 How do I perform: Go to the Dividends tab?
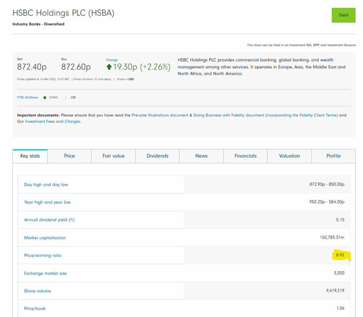pos(157,156)
